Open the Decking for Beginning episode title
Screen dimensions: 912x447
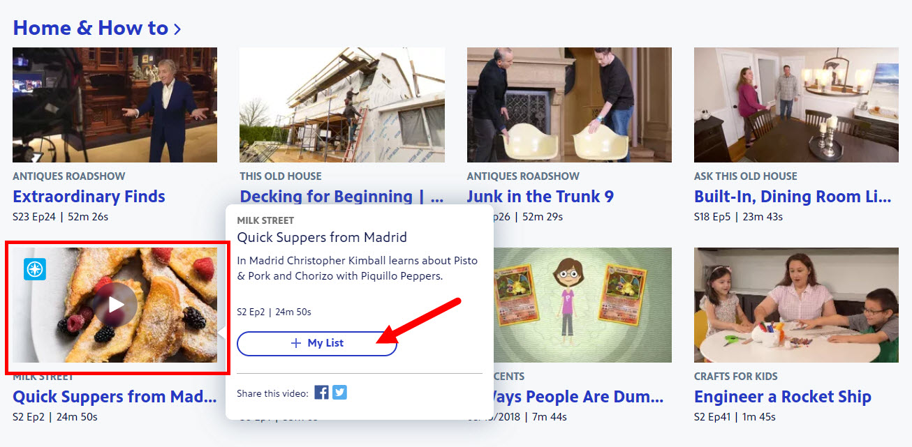[x=341, y=197]
